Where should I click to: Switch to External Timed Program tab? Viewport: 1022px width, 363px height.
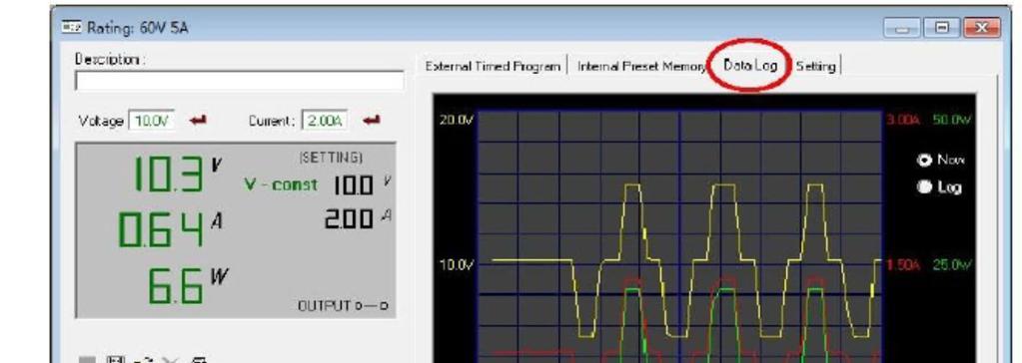[x=493, y=67]
